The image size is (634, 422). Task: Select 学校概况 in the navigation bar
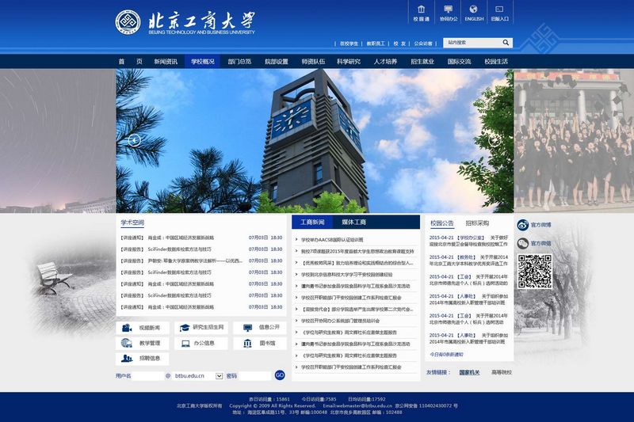click(x=203, y=61)
